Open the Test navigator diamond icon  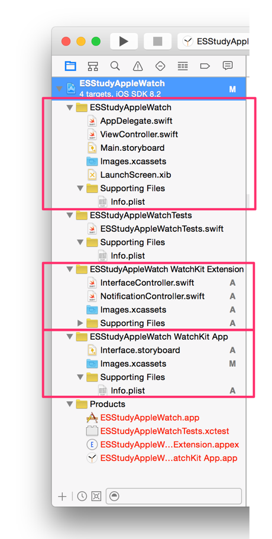[160, 66]
